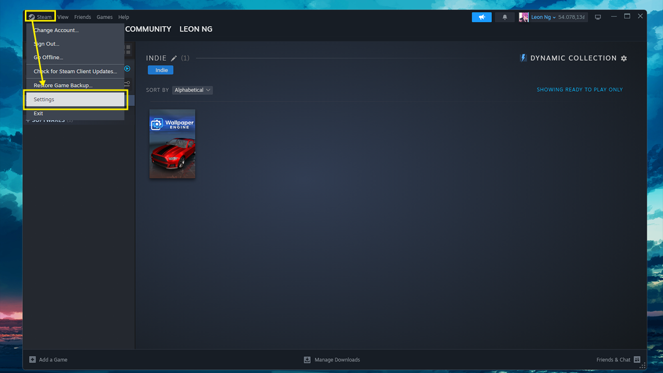Open the View menu
This screenshot has height=373, width=663.
pos(63,17)
